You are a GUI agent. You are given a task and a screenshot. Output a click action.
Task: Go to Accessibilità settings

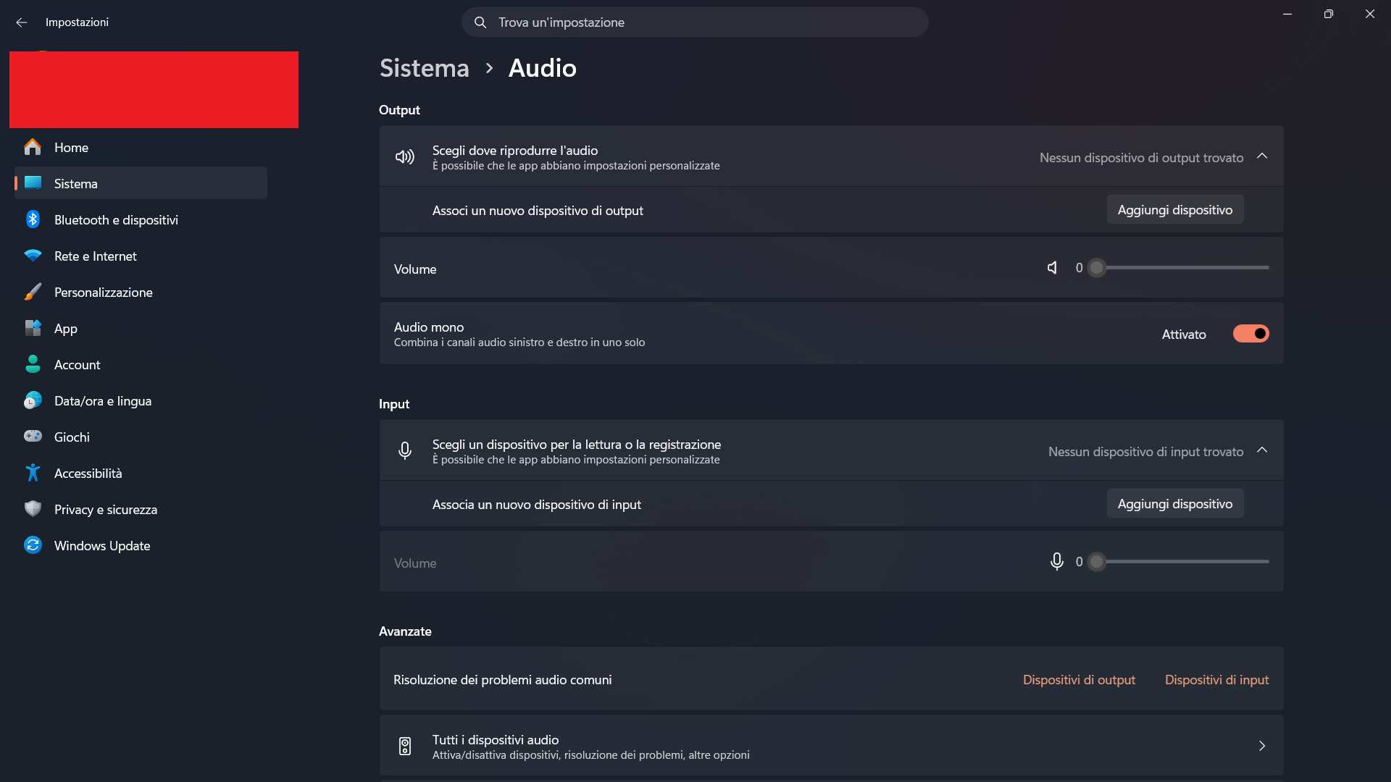[x=141, y=473]
